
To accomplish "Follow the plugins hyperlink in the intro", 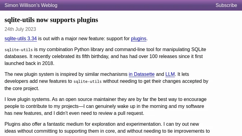I will 139,39.
